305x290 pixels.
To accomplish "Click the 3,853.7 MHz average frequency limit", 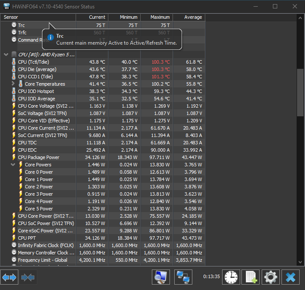I will pos(189,260).
